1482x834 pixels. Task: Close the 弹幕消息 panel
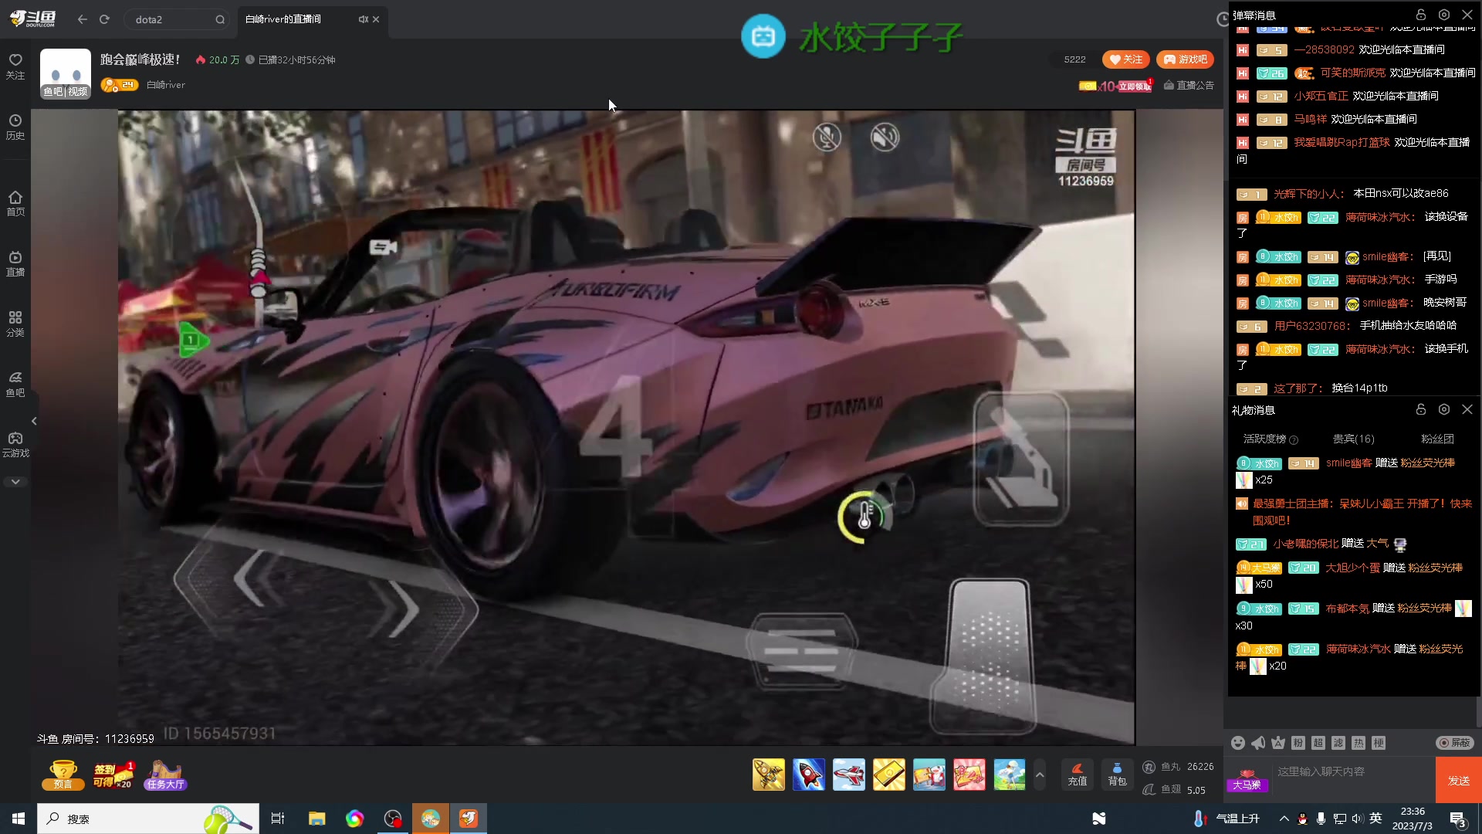coord(1467,15)
